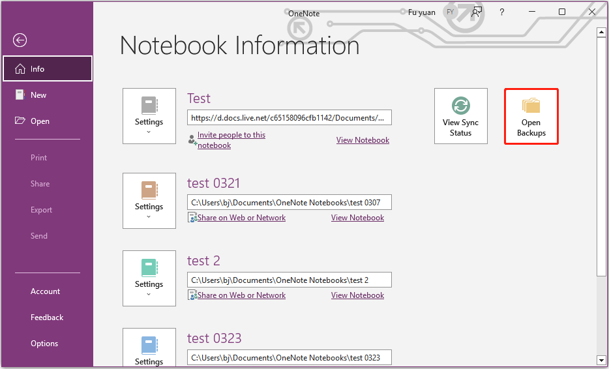Click the share icon beside test 2 link
Viewport: 609px width, 369px height.
pyautogui.click(x=192, y=295)
